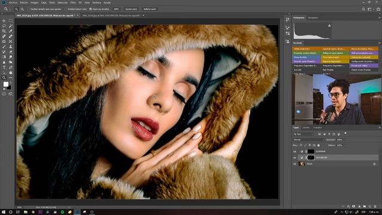This screenshot has height=215, width=382.
Task: Create new fill or adjustment layer icon
Action: (x=359, y=207)
